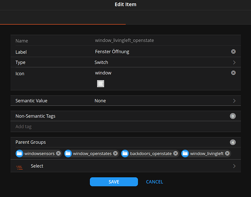
Task: Clear the Label field text
Action: (233, 52)
